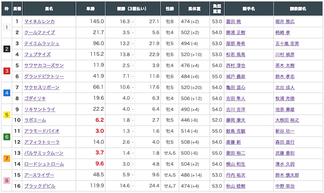View trainer 武藤 善則
324x193 pixels.
click(x=285, y=153)
